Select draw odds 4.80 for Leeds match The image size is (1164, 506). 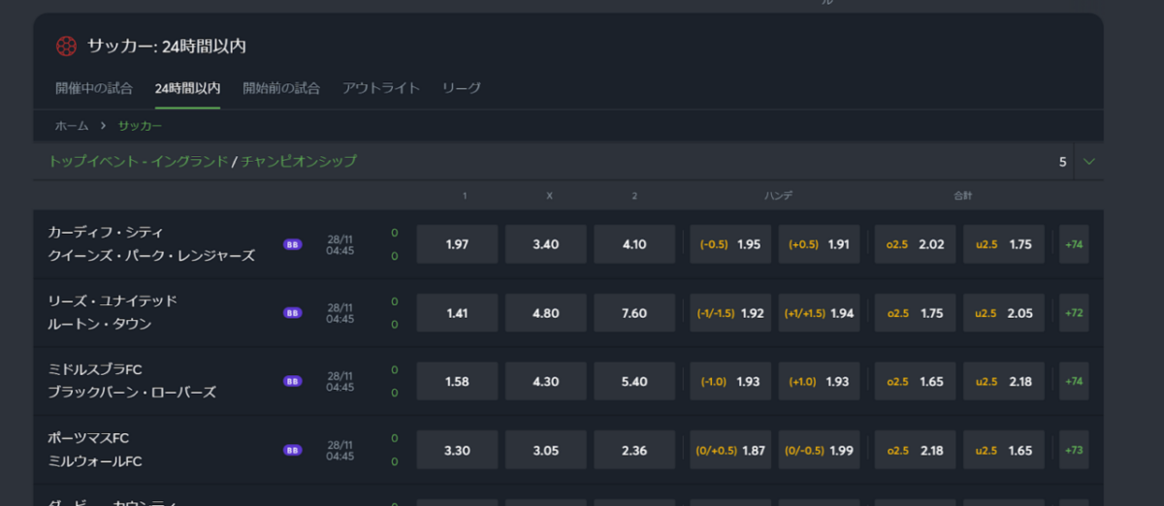point(546,313)
